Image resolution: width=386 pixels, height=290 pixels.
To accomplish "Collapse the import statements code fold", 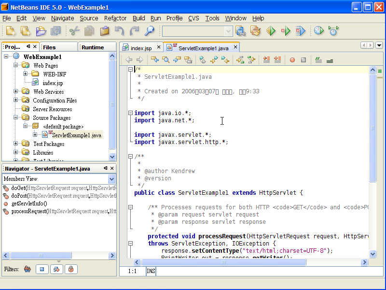I will [130, 113].
